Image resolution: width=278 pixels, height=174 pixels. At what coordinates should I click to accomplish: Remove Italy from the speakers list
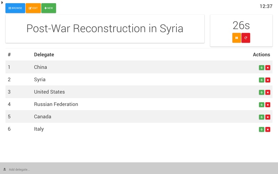268,129
